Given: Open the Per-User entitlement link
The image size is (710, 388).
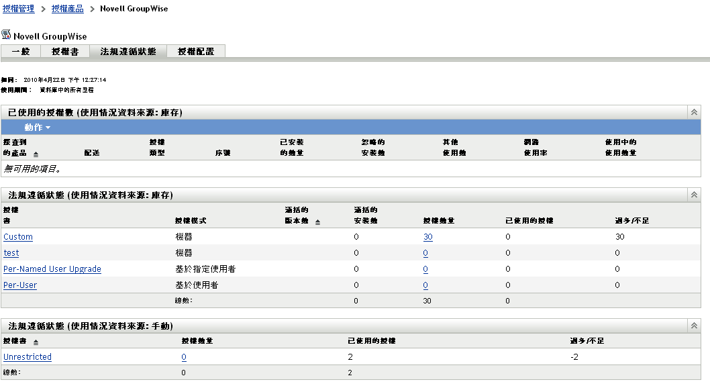Looking at the screenshot, I should click(20, 285).
